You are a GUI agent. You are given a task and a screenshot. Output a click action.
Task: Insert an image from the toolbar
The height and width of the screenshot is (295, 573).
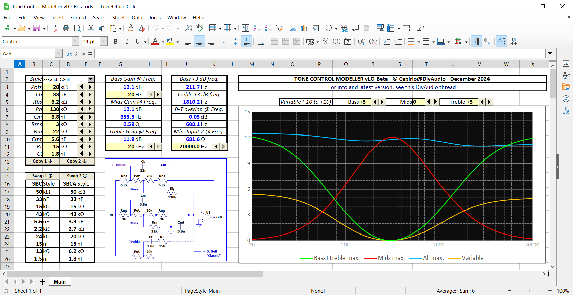[293, 28]
